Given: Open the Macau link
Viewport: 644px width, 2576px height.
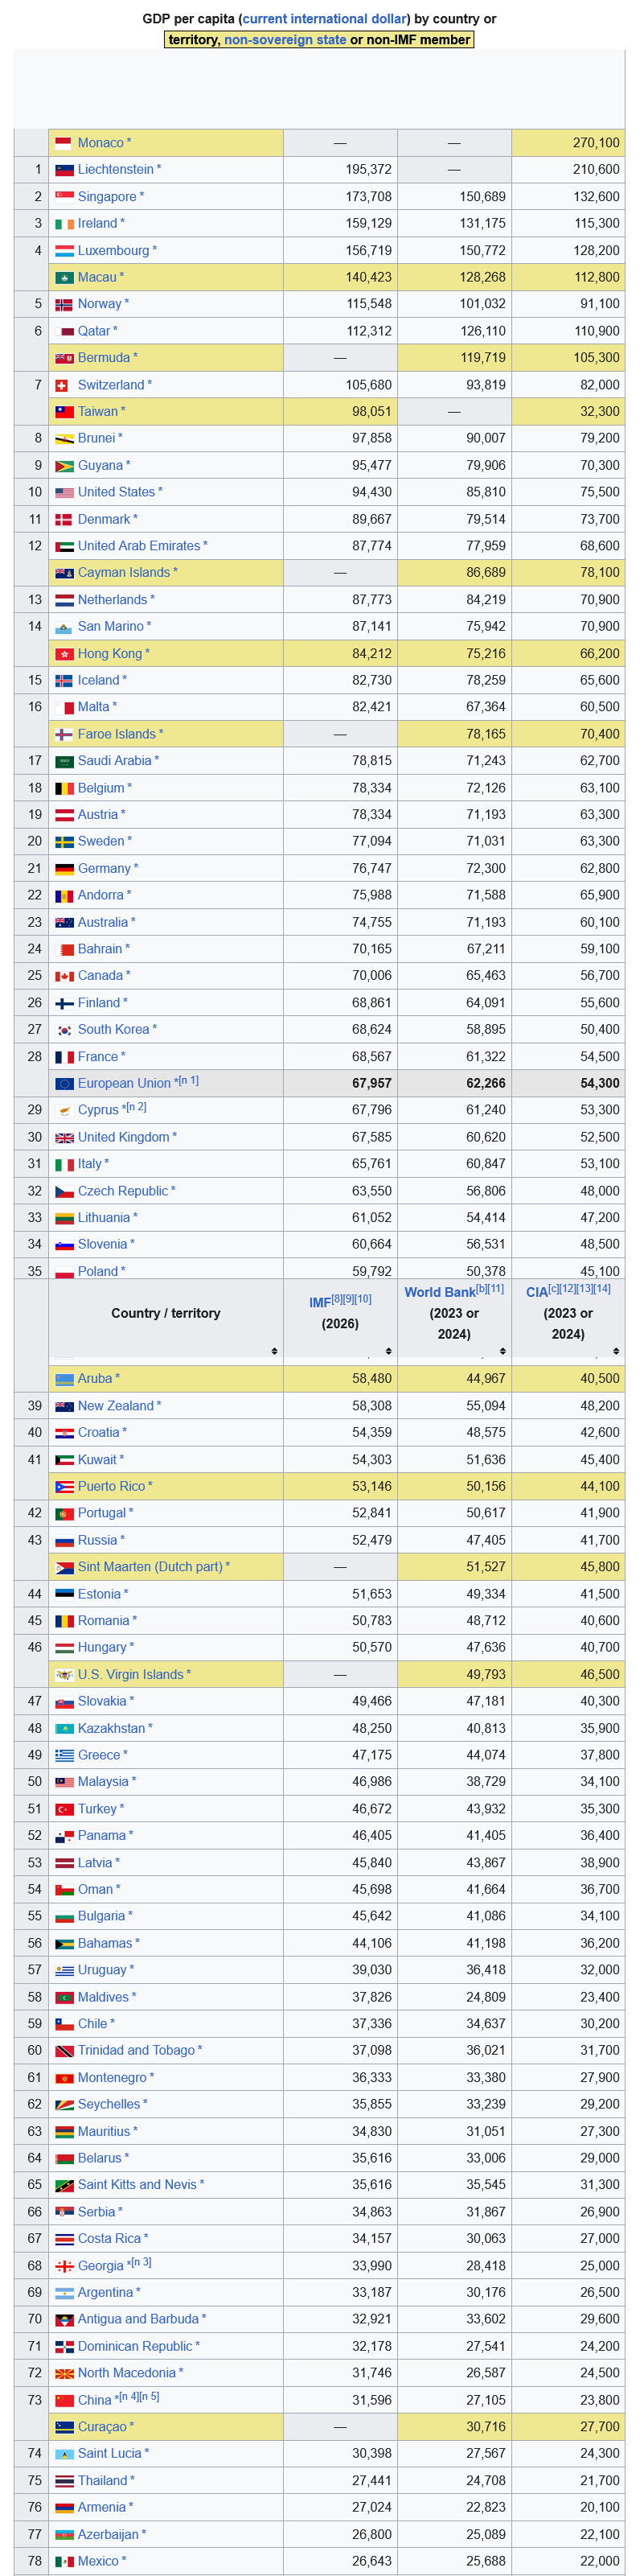Looking at the screenshot, I should click(97, 277).
